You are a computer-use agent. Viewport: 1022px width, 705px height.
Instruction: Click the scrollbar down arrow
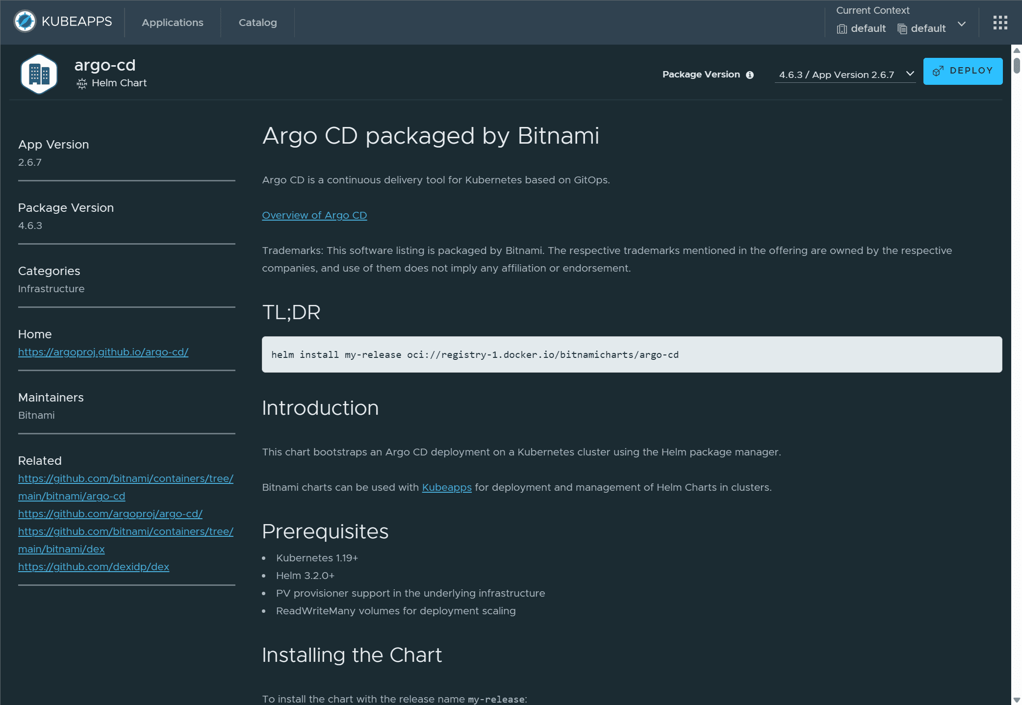click(1017, 700)
